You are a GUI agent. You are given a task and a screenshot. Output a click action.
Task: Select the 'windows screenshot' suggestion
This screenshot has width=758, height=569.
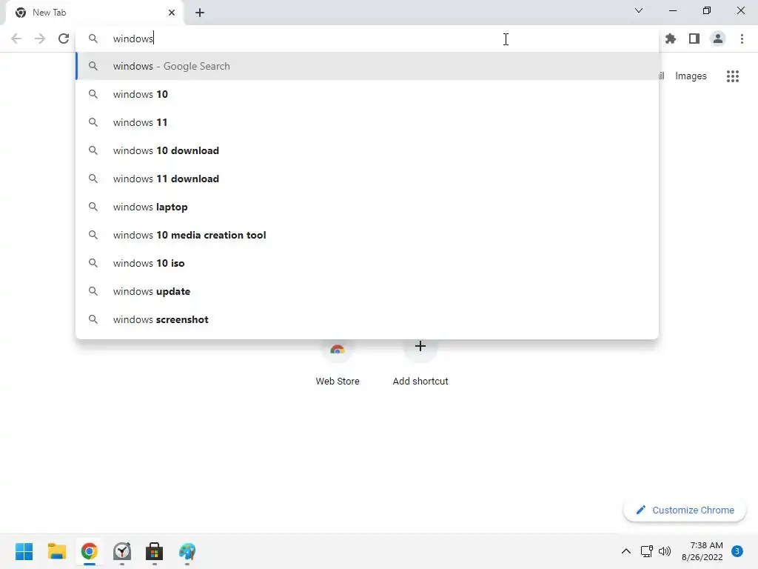(367, 319)
